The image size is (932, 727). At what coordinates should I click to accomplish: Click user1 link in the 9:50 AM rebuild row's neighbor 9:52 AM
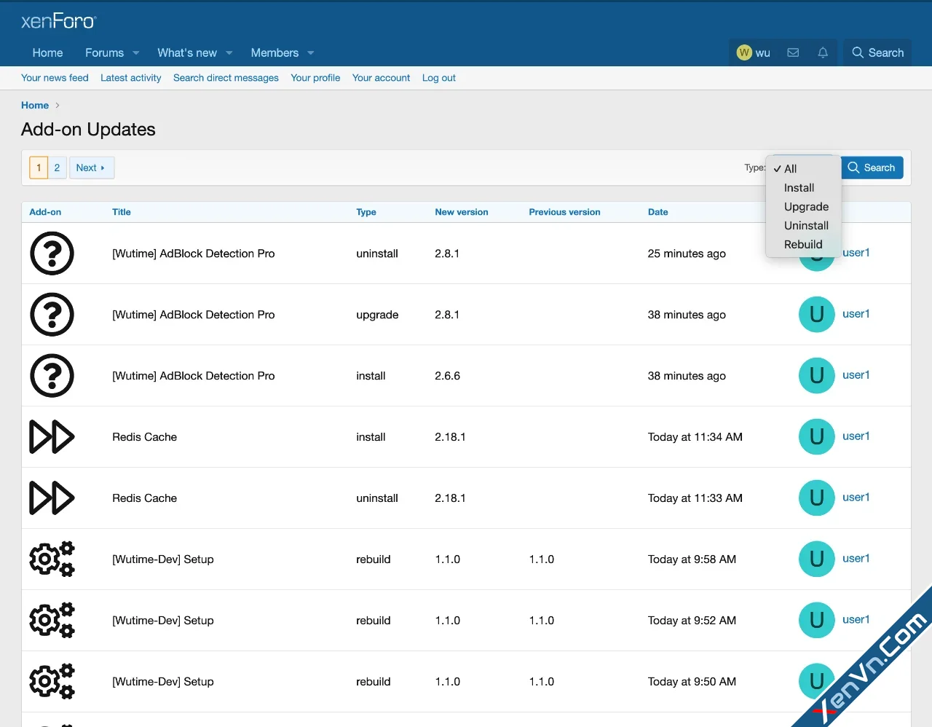tap(856, 620)
